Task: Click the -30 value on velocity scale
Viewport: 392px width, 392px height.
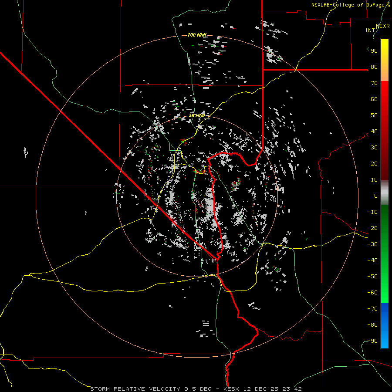Action: [372, 244]
